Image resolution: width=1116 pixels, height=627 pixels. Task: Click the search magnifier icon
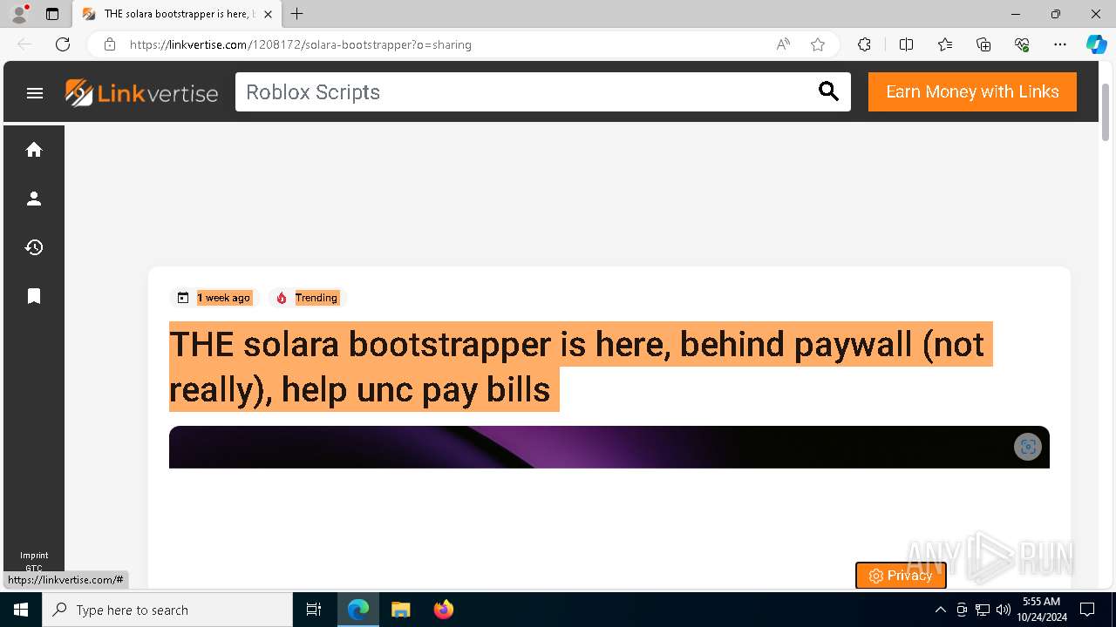[x=828, y=91]
